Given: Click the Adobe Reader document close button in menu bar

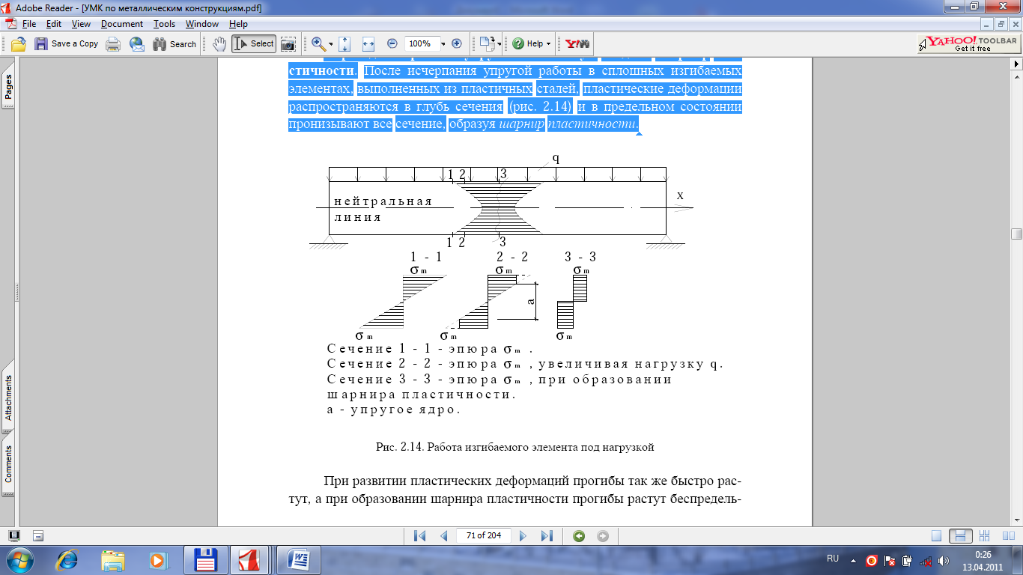Looking at the screenshot, I should pyautogui.click(x=1014, y=24).
